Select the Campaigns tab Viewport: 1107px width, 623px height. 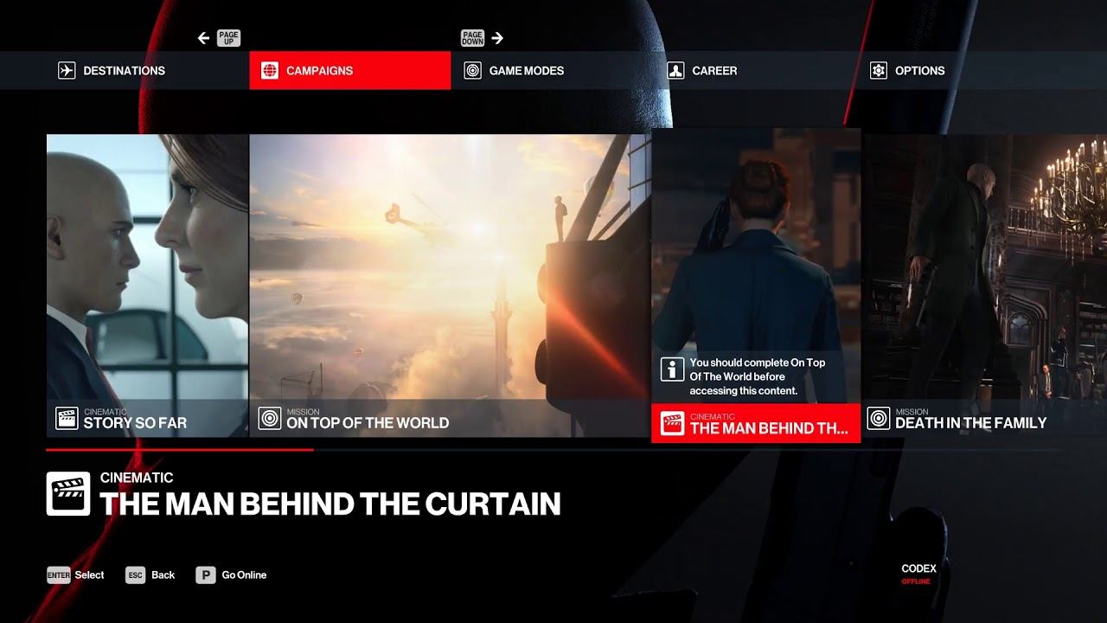pyautogui.click(x=350, y=70)
